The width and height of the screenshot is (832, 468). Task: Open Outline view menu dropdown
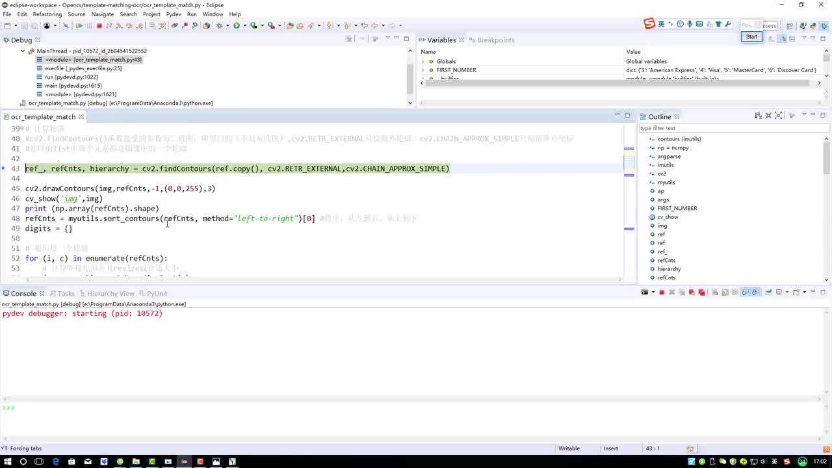point(804,115)
